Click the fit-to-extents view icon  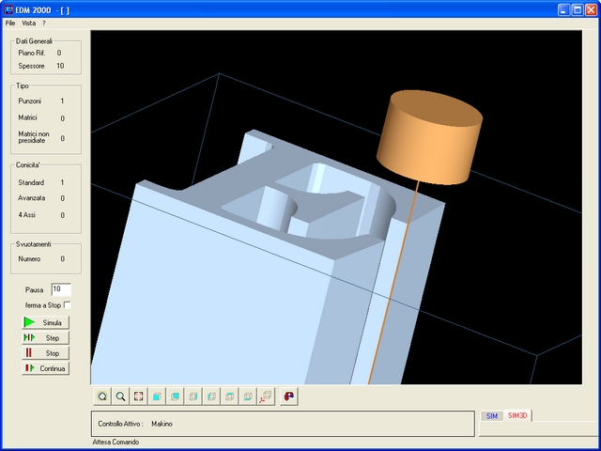click(x=138, y=397)
